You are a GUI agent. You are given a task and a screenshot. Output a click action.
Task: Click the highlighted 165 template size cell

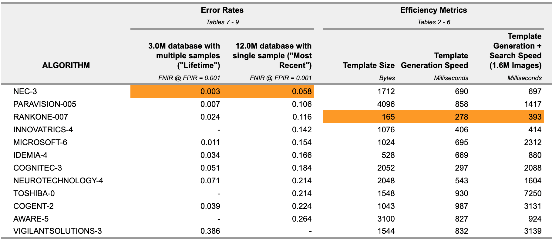pyautogui.click(x=388, y=117)
